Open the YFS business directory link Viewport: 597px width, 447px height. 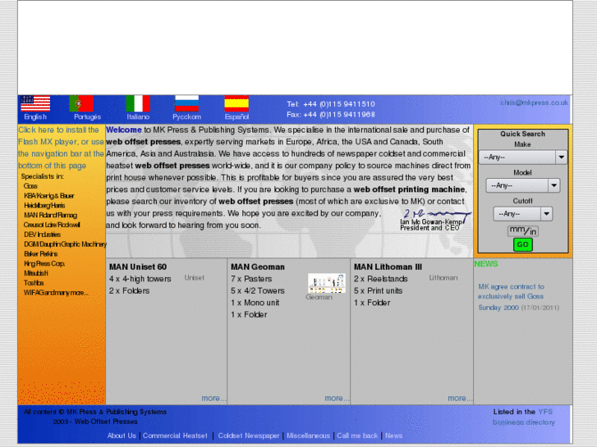pos(524,417)
